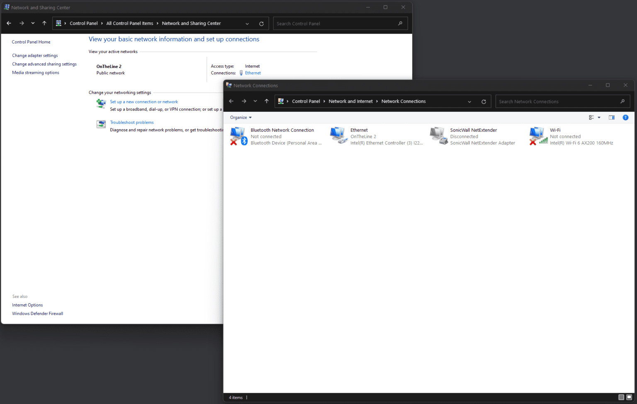Viewport: 637px width, 404px height.
Task: Click All Control Panel Items breadcrumb
Action: tap(129, 24)
